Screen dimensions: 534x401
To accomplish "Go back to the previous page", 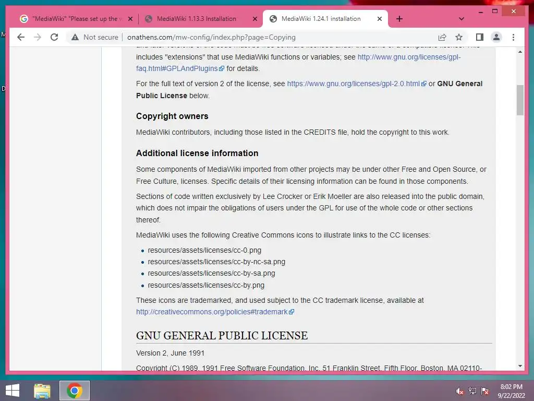I will pos(21,37).
